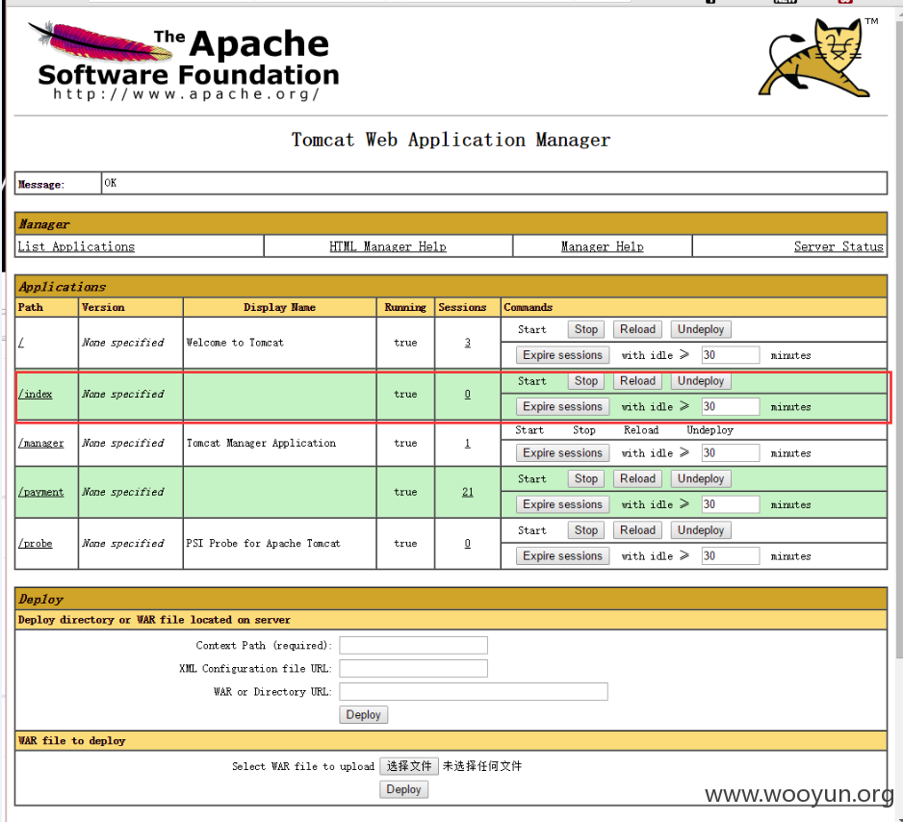View the 21 sessions of /payment
Screen dimensions: 903x822
pyautogui.click(x=468, y=492)
